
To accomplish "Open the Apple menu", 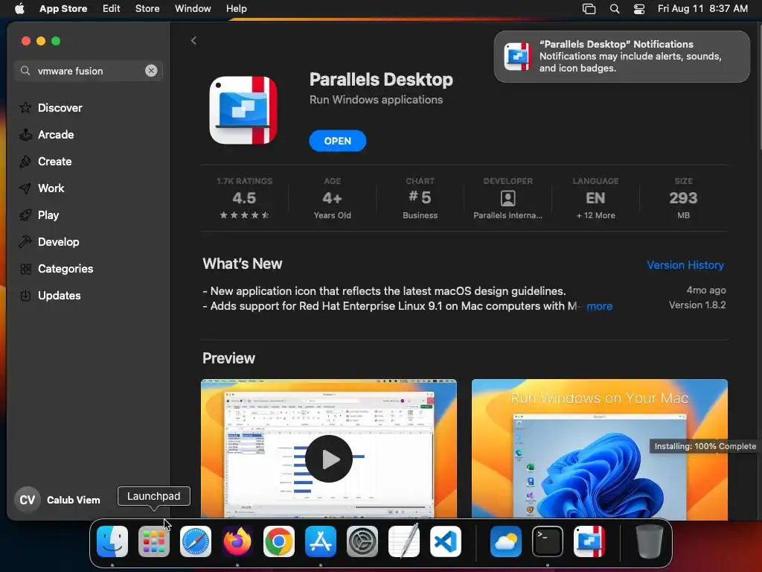I will (19, 9).
